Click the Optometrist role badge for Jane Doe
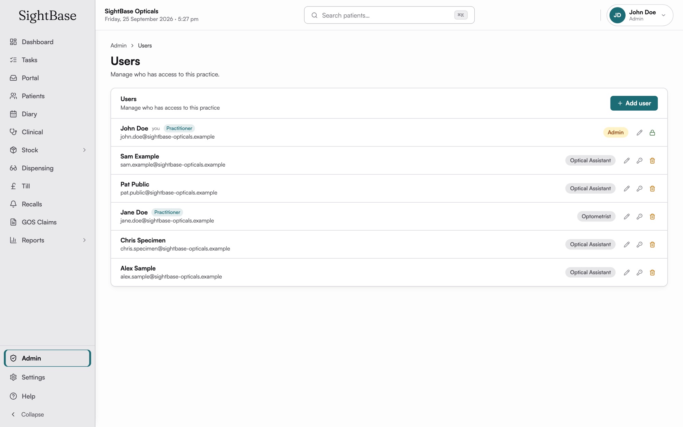 coord(596,217)
